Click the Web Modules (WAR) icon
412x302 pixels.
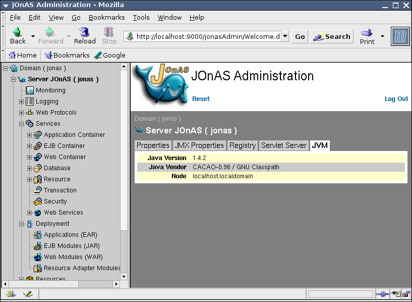pyautogui.click(x=38, y=257)
